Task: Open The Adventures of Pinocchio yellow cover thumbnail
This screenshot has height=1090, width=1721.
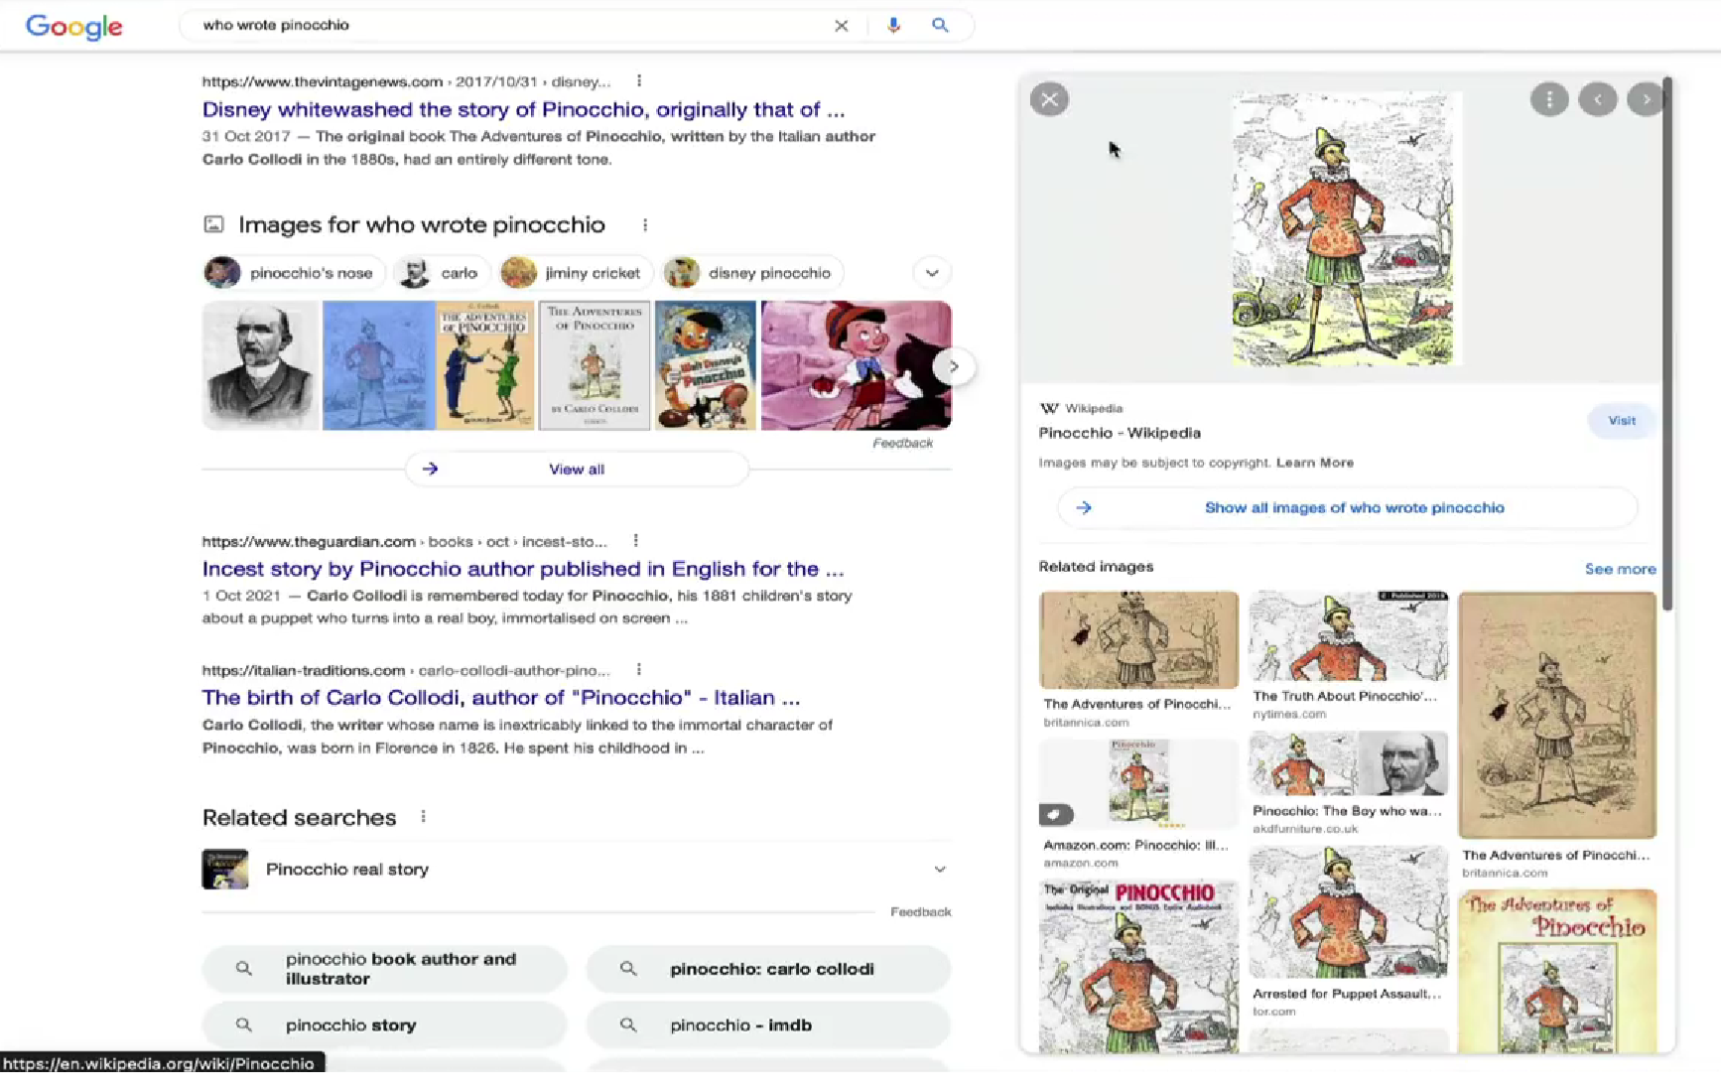Action: pos(485,365)
